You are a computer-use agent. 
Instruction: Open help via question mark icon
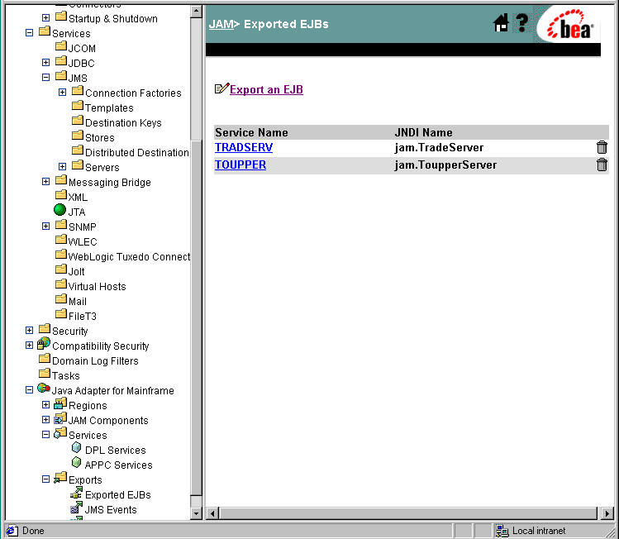[x=522, y=24]
